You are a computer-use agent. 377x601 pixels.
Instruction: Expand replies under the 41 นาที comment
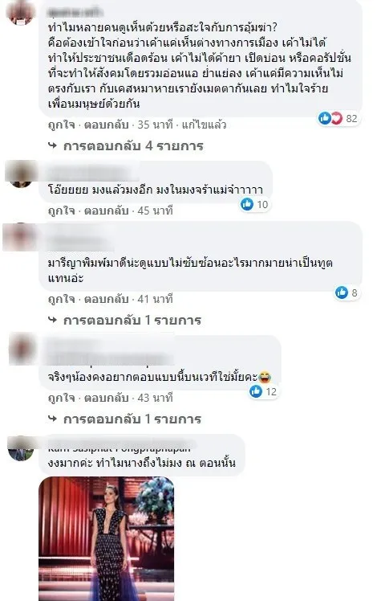coord(125,320)
